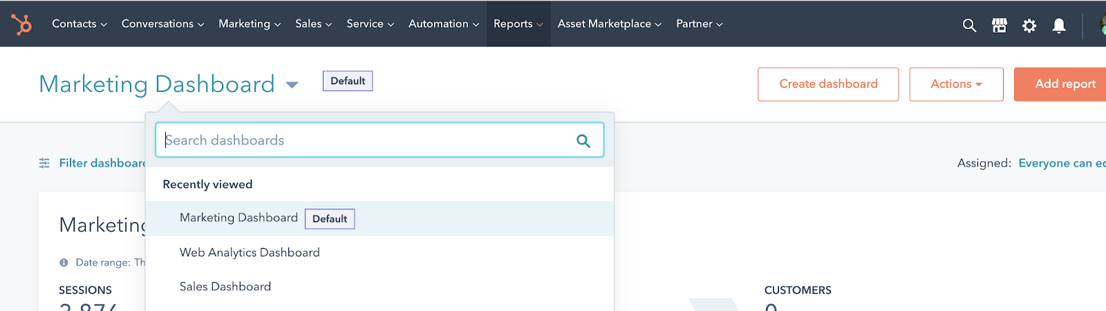Open the Service menu

pyautogui.click(x=371, y=23)
